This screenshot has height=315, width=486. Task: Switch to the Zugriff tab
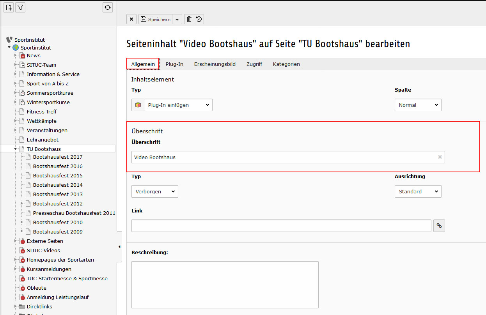254,64
